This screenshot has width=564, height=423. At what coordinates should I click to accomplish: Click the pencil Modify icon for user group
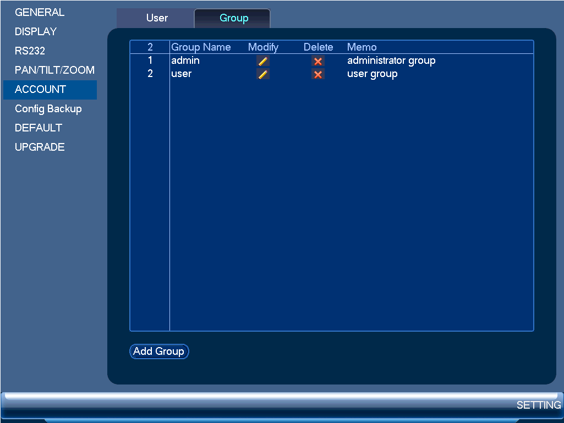click(263, 74)
